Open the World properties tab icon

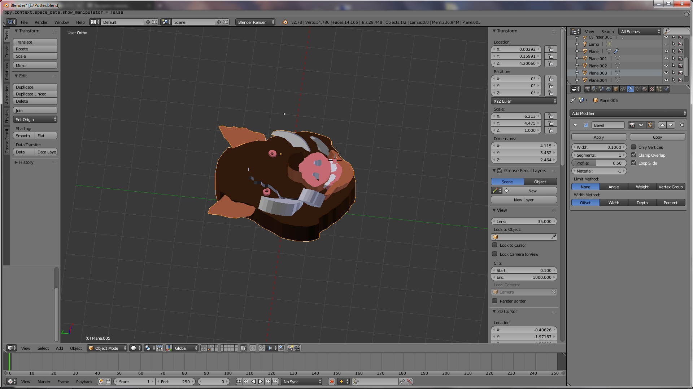pos(609,89)
